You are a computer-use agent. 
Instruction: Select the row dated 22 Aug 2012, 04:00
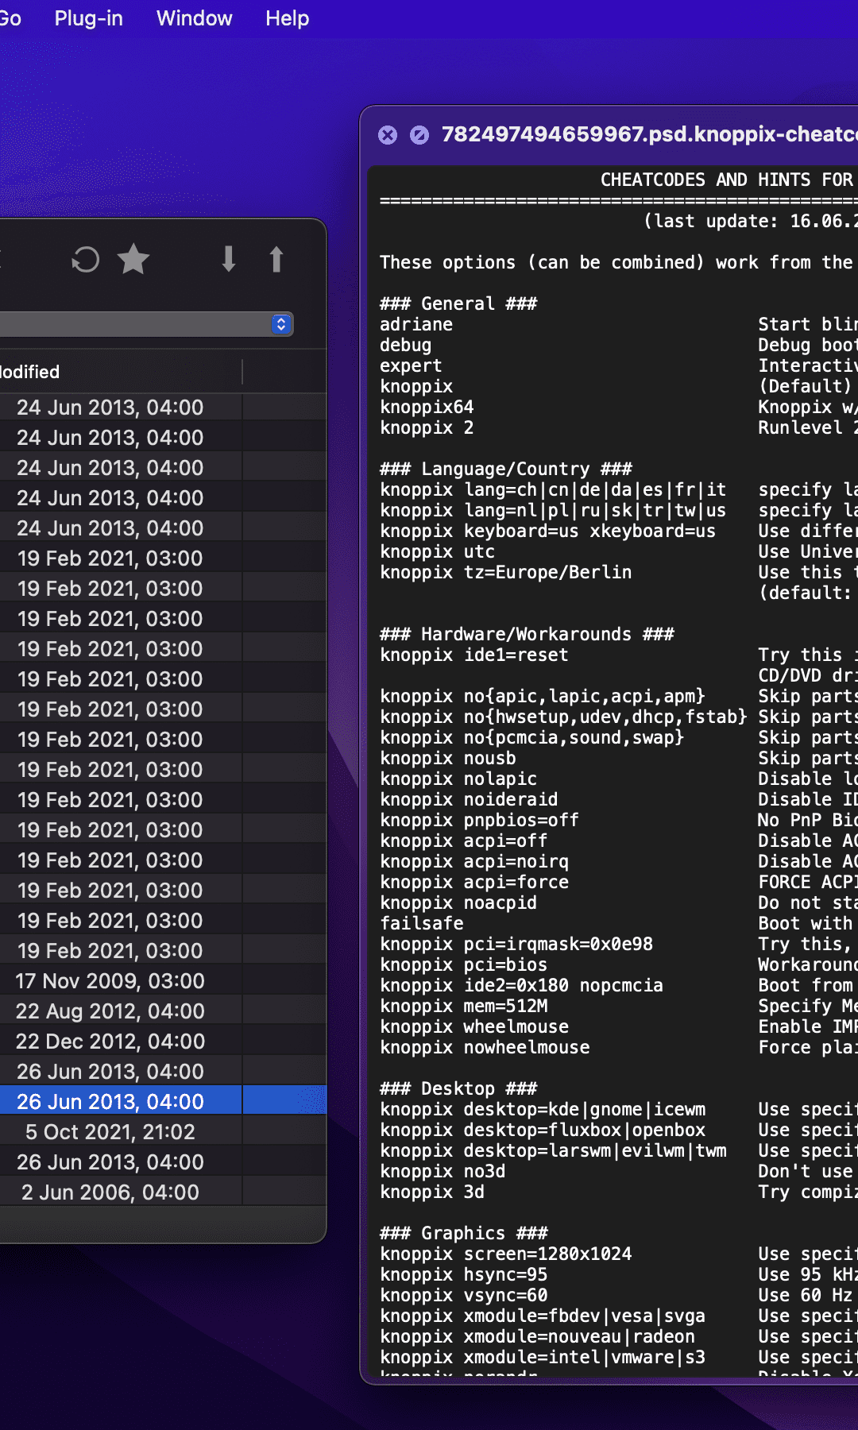click(x=163, y=1011)
